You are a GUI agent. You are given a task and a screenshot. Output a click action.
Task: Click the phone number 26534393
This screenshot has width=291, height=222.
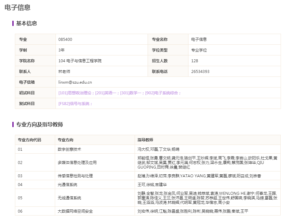pos(200,72)
